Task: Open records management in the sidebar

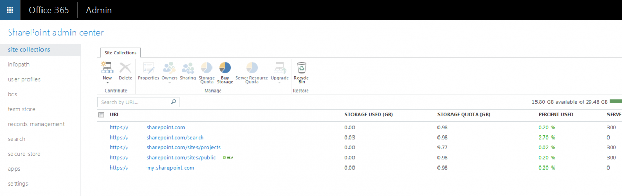Action: point(36,124)
